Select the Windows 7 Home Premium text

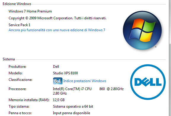pos(30,11)
